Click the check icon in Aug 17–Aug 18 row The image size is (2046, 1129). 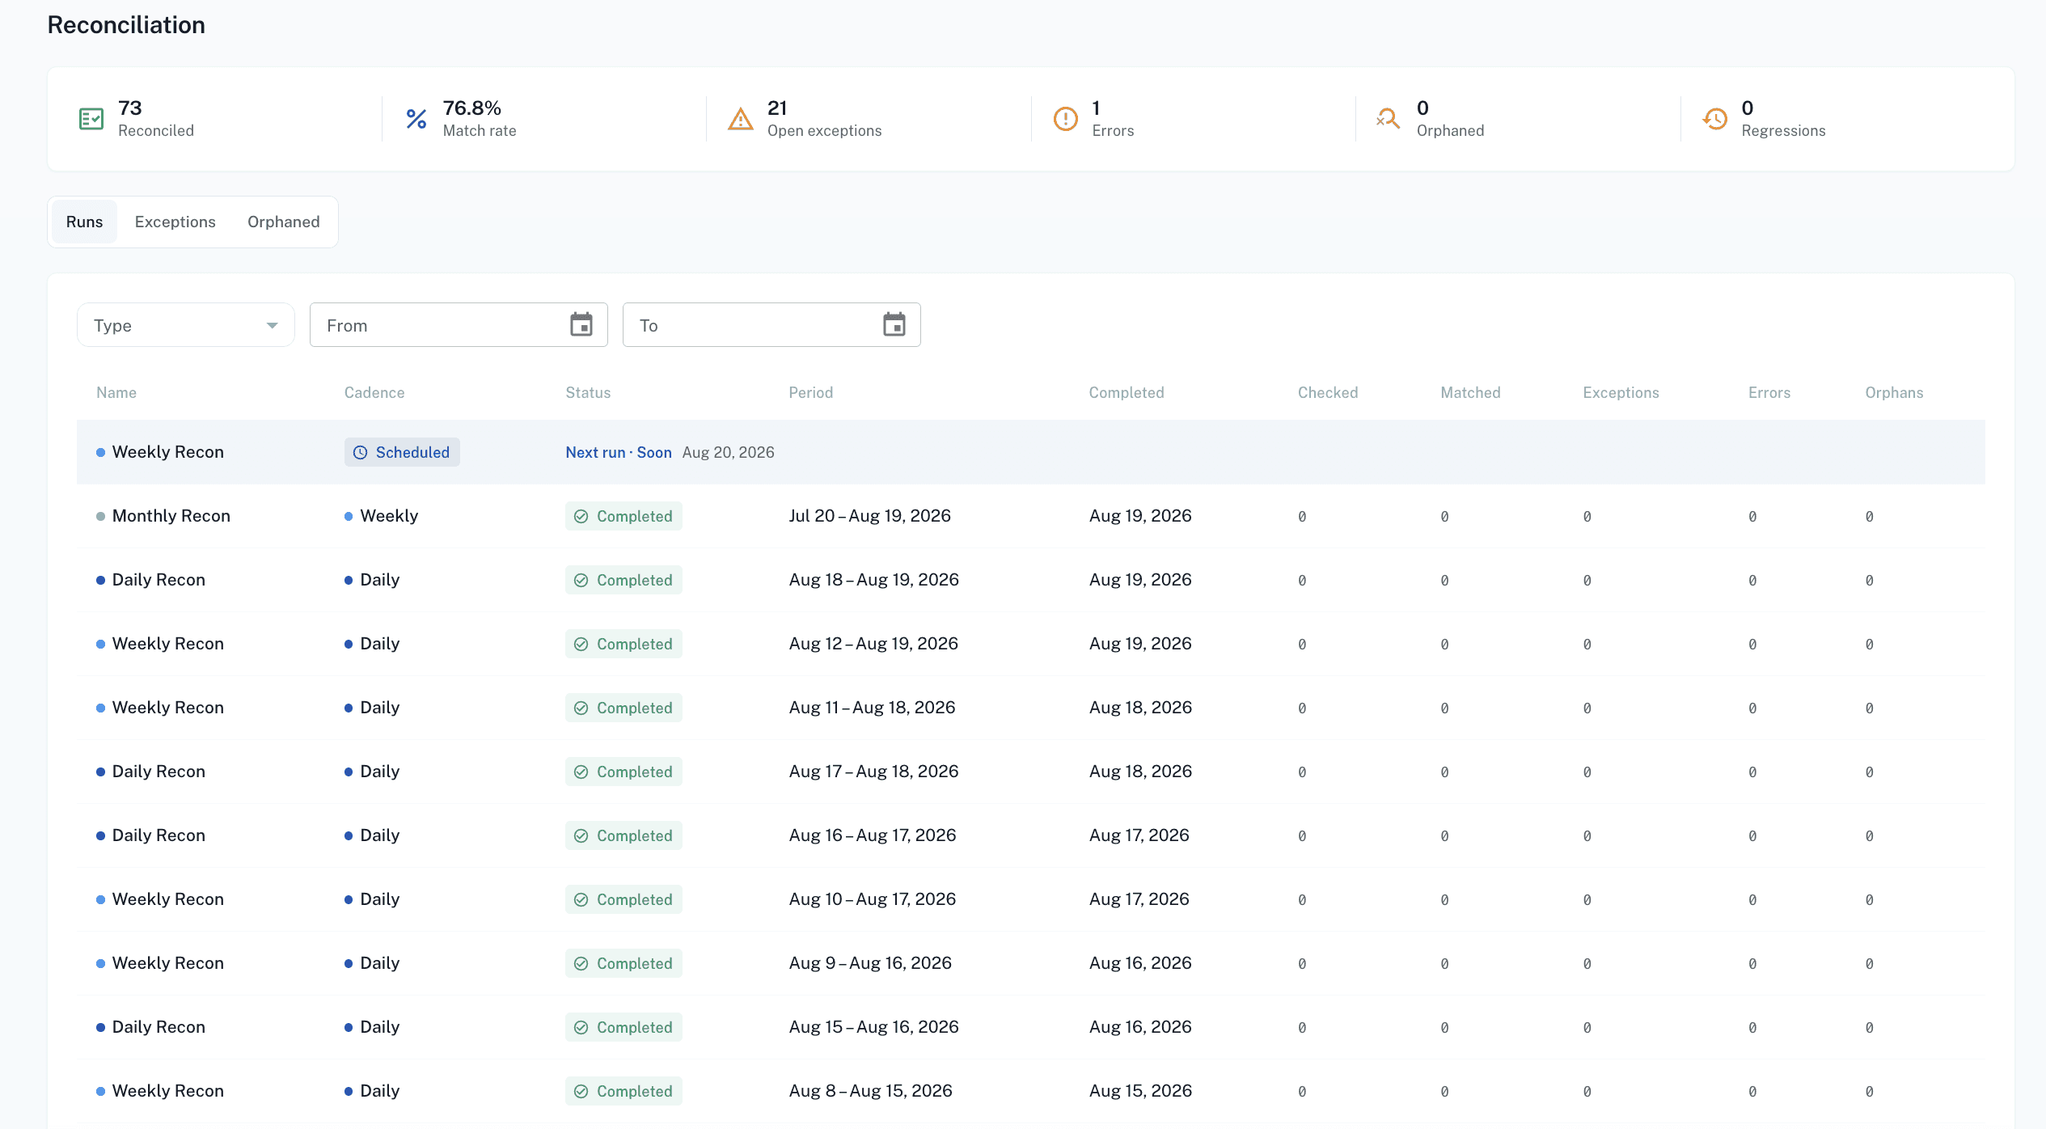click(581, 772)
